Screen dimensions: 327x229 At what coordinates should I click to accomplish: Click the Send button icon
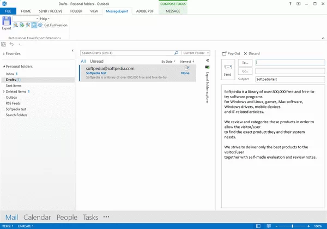click(227, 69)
